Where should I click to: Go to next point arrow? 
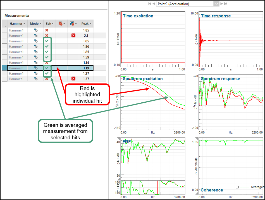click(222, 4)
